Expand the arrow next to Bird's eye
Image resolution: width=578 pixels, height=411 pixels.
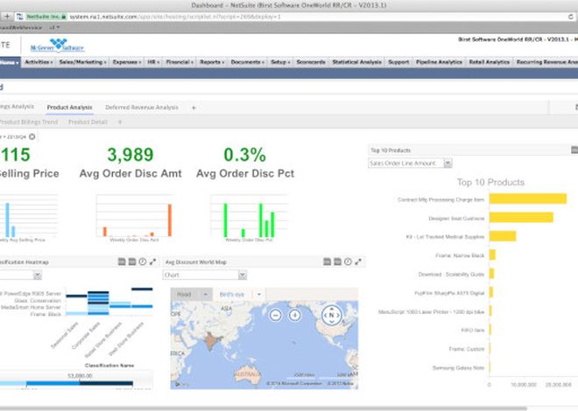coord(258,295)
